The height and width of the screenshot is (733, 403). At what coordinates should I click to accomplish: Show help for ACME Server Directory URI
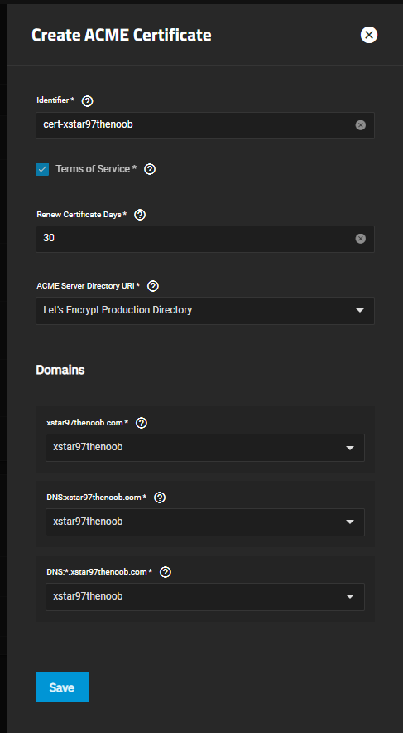pyautogui.click(x=153, y=286)
